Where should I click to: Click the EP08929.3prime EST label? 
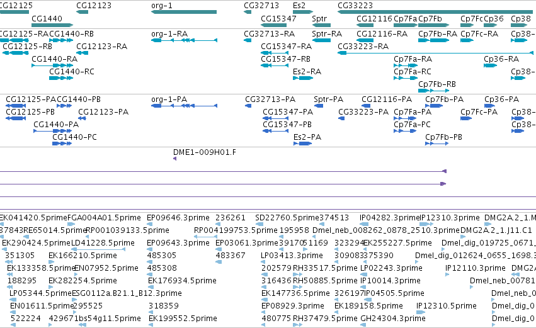coord(293,306)
